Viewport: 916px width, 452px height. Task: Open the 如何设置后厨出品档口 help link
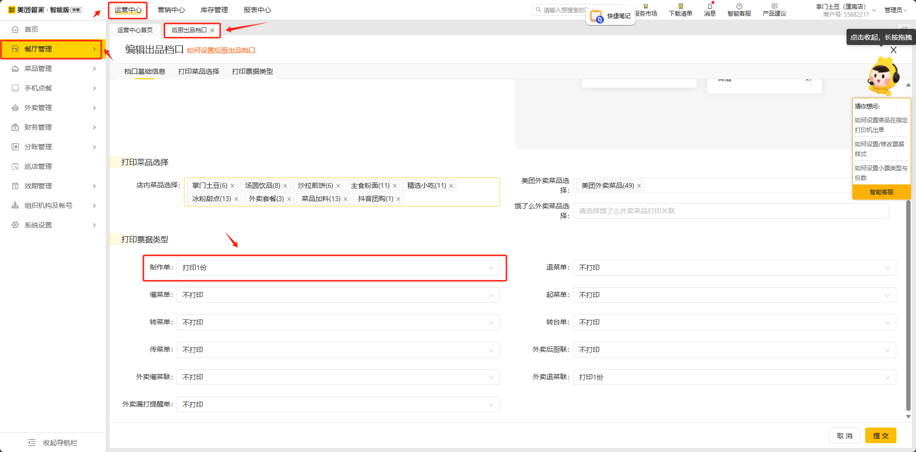221,50
